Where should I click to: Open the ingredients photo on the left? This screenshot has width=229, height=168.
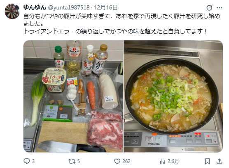tap(73, 96)
